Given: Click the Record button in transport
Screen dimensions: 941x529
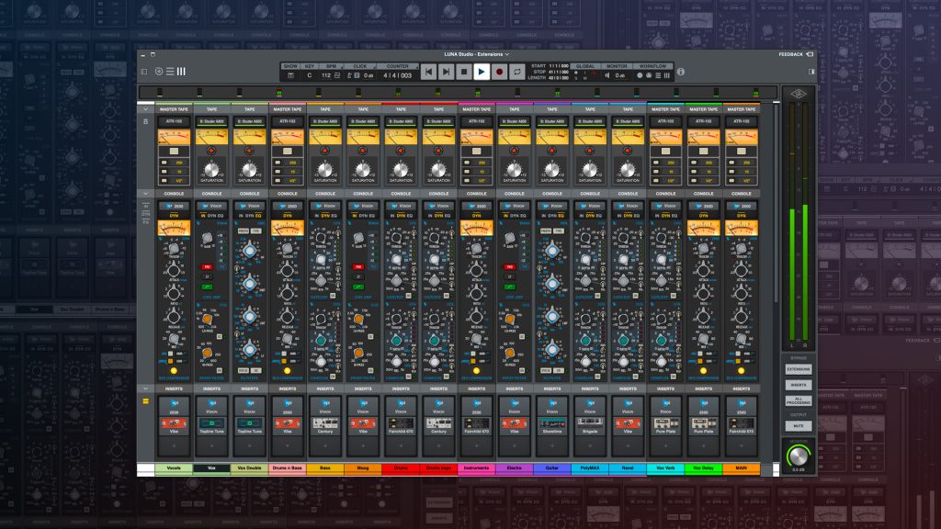Looking at the screenshot, I should coord(499,72).
